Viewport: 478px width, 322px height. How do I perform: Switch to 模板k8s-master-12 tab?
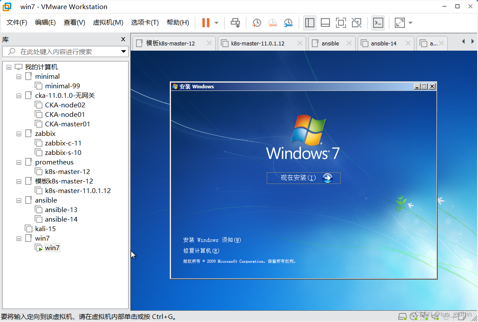click(x=170, y=43)
